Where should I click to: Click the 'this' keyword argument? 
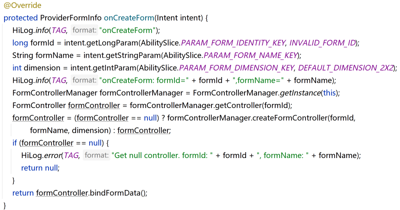coord(329,93)
